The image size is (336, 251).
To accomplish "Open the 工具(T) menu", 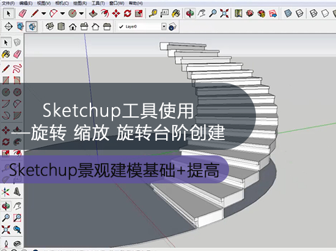I will (98, 3).
